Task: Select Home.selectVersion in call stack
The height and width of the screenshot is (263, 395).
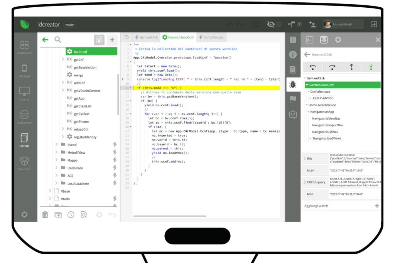Action: coord(322,105)
